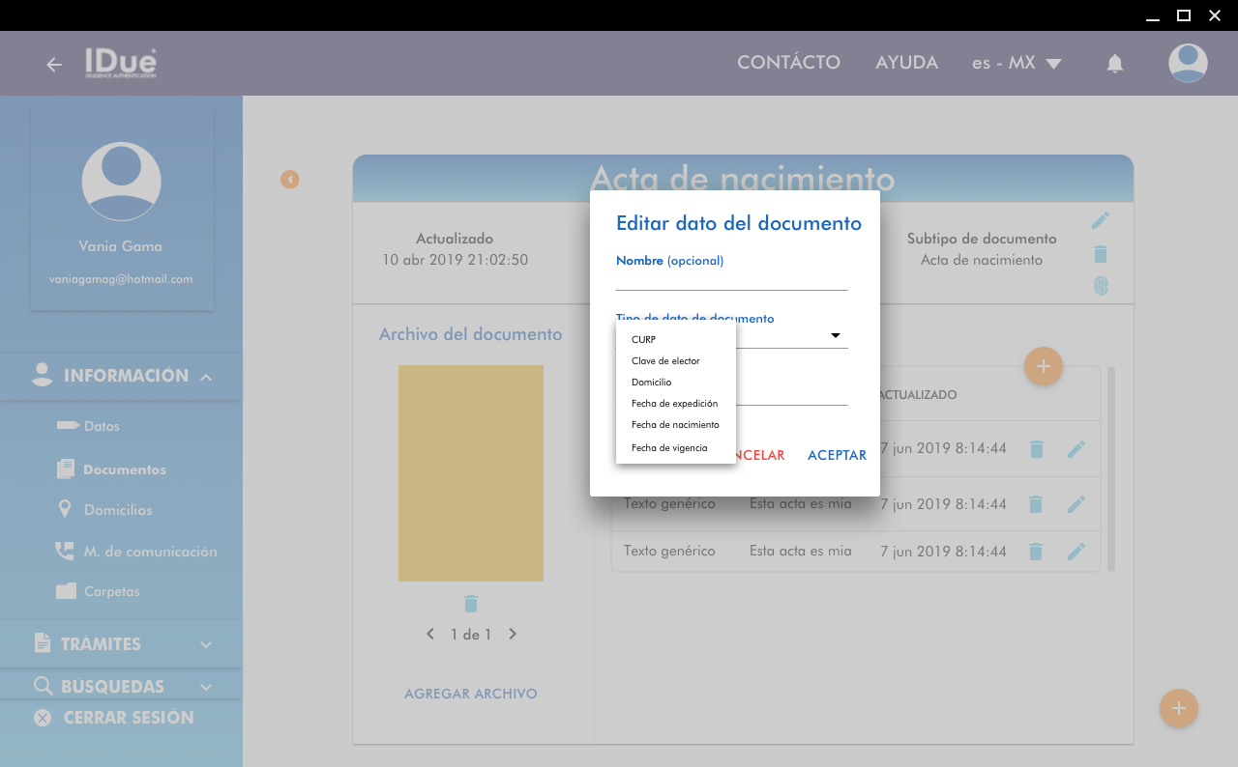Select CURP from the dropdown list
Image resolution: width=1238 pixels, height=767 pixels.
644,340
